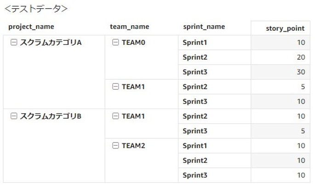Click the TEAM2 label text
The width and height of the screenshot is (315, 187).
click(133, 145)
